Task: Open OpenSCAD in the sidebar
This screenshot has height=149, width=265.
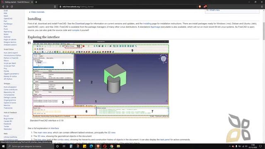Action: click(x=8, y=19)
